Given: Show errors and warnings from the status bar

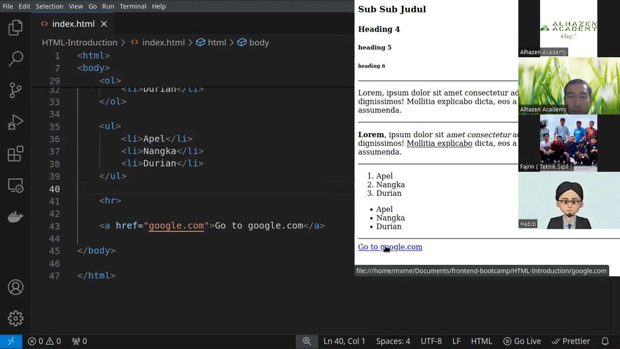Looking at the screenshot, I should click(44, 341).
